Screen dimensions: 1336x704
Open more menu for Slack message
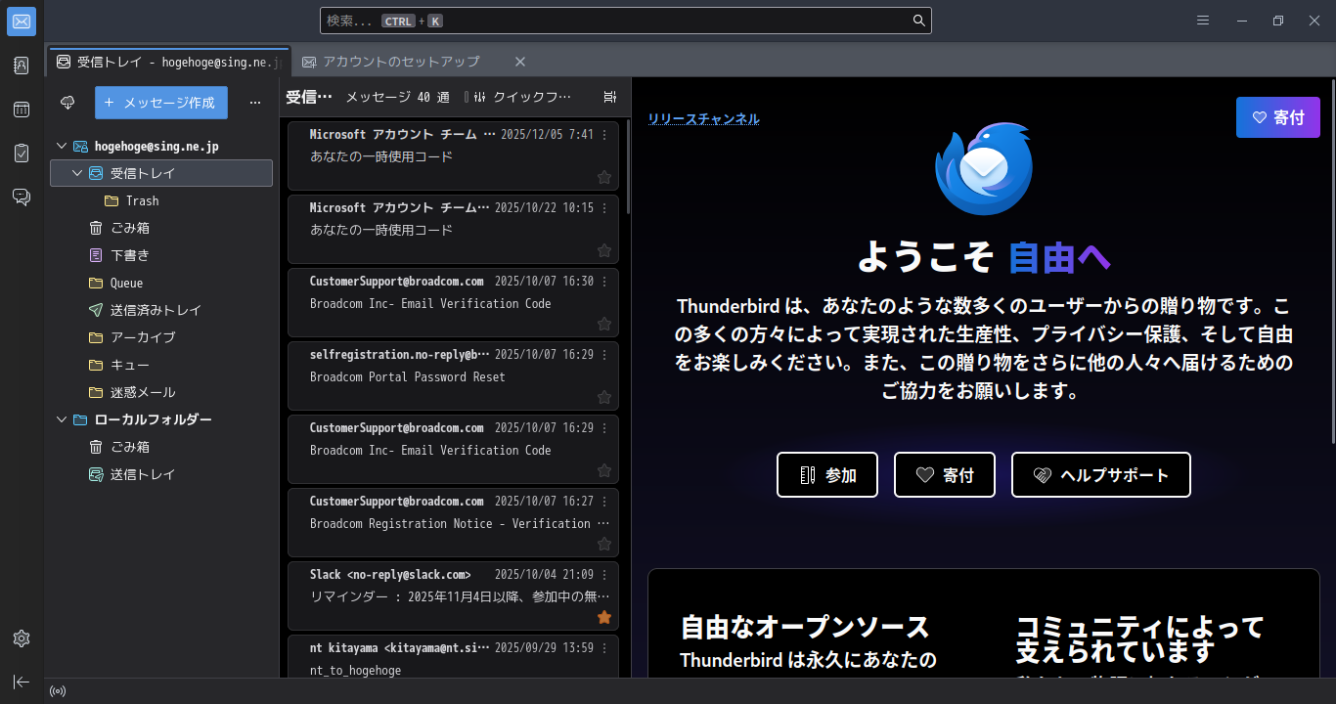(604, 575)
